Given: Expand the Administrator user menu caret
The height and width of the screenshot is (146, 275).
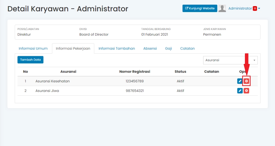Looking at the screenshot, I should click(x=259, y=9).
